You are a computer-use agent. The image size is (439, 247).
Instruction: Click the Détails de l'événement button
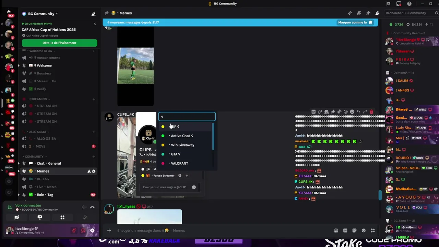tap(59, 43)
